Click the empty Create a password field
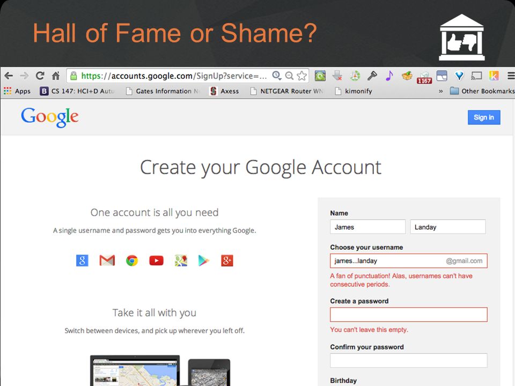This screenshot has height=386, width=515. (x=409, y=315)
